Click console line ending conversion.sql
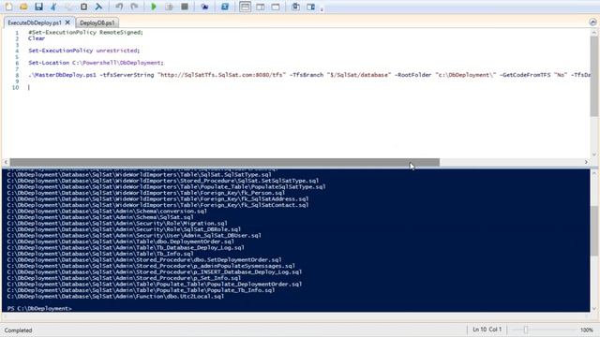The height and width of the screenshot is (337, 600). pos(107,211)
